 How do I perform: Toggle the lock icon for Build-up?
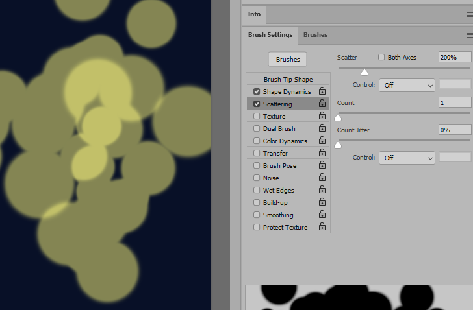pyautogui.click(x=322, y=202)
